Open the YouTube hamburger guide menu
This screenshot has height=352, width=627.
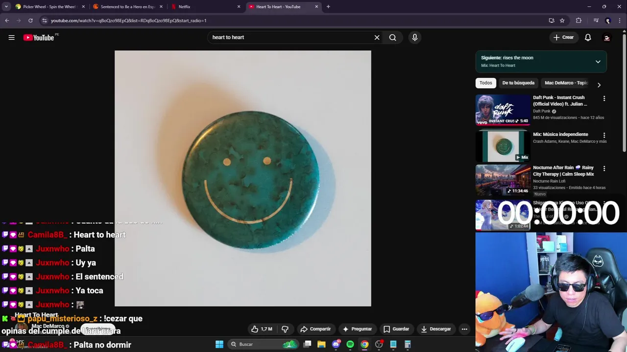(11, 38)
